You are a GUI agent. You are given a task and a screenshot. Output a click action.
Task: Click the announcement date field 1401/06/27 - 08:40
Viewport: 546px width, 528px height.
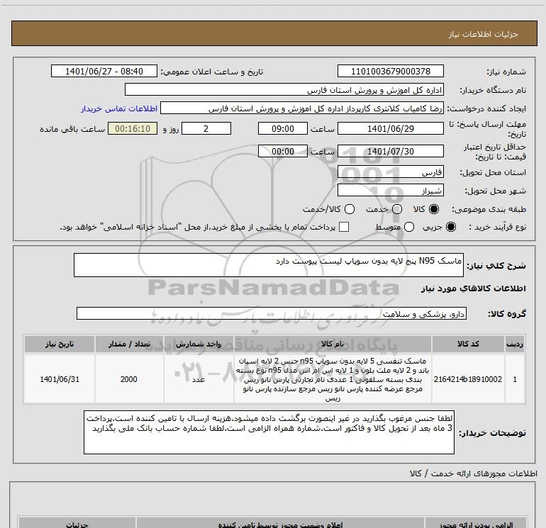(x=104, y=71)
